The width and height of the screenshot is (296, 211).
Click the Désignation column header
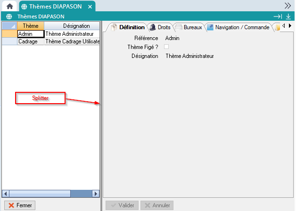pos(72,26)
